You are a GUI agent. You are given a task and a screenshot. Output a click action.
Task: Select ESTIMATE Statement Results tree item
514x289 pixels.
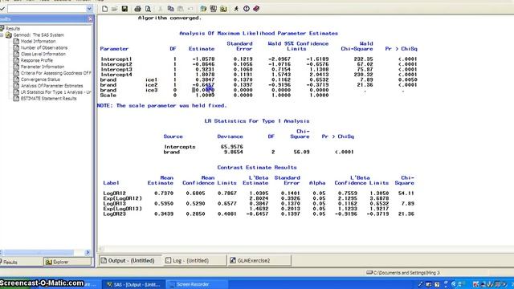[48, 98]
